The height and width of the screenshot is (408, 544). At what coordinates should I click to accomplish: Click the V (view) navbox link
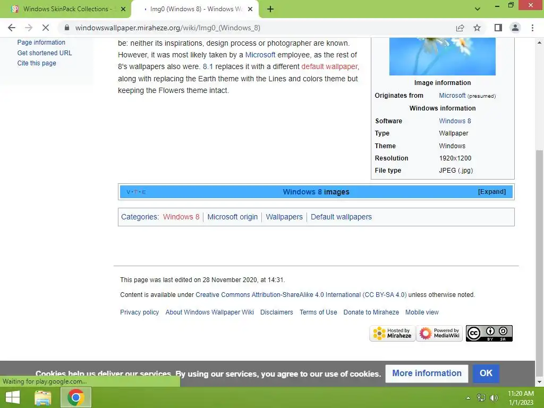coord(128,192)
